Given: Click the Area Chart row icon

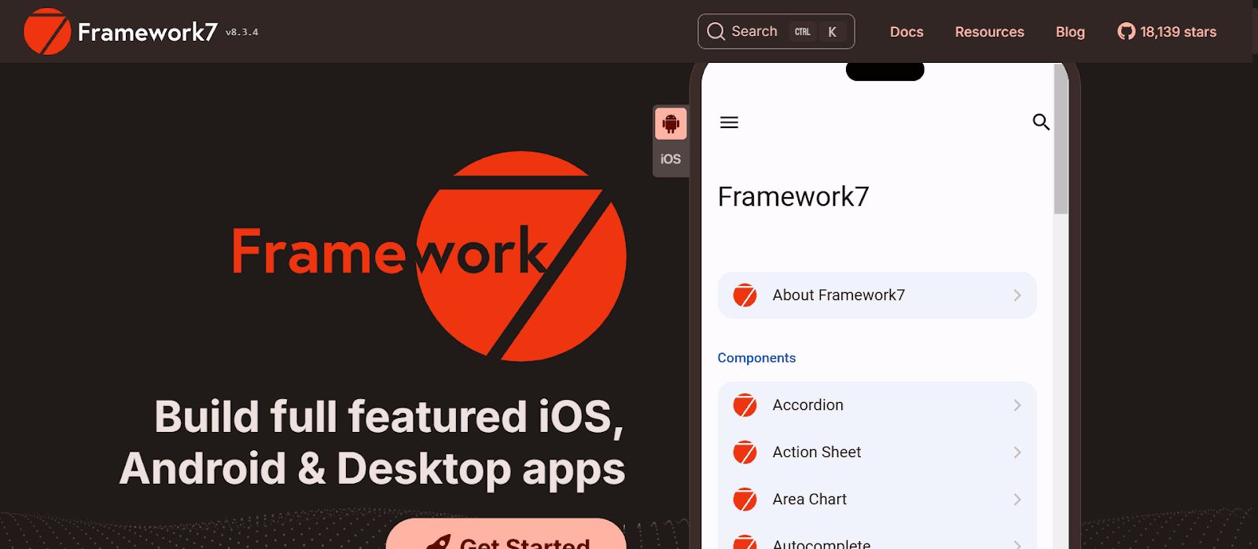Looking at the screenshot, I should [x=745, y=500].
